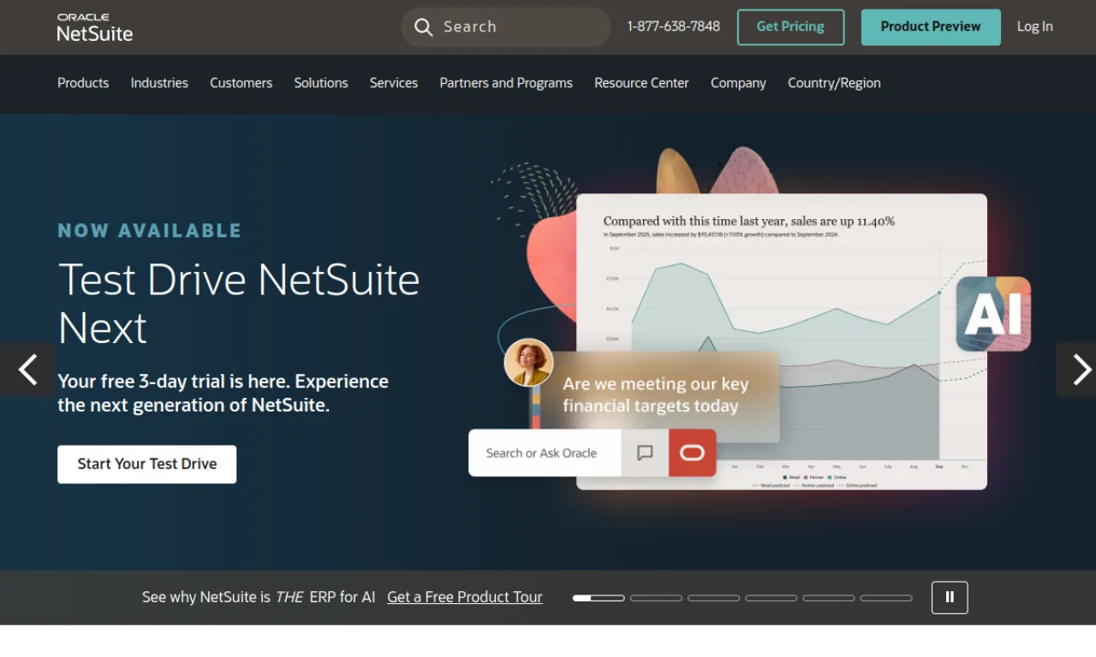Image resolution: width=1096 pixels, height=657 pixels.
Task: Click the phone number 1-877-638-7848
Action: pyautogui.click(x=673, y=27)
